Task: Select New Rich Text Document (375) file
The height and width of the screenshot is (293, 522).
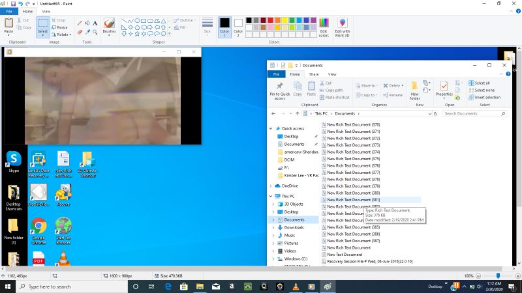Action: (351, 159)
